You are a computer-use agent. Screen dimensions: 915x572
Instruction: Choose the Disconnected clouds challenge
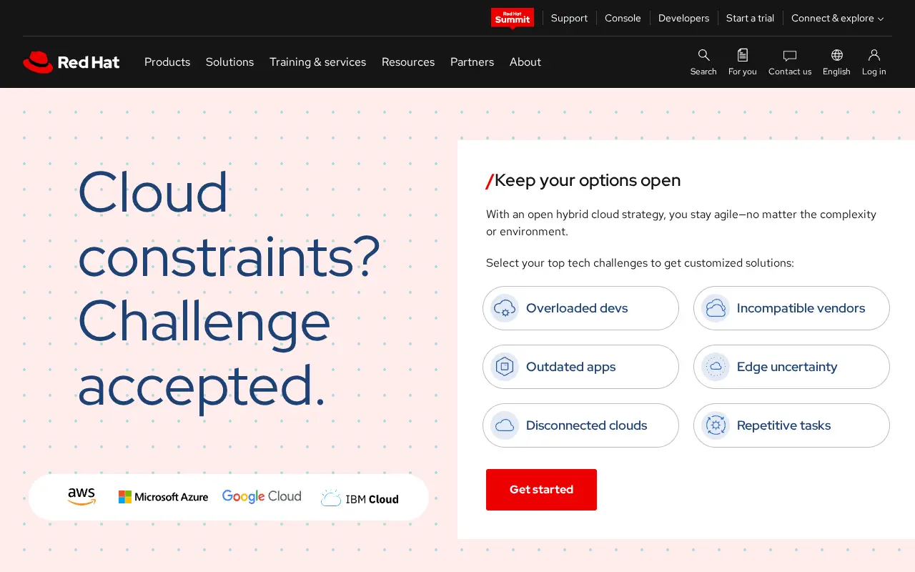pos(580,425)
